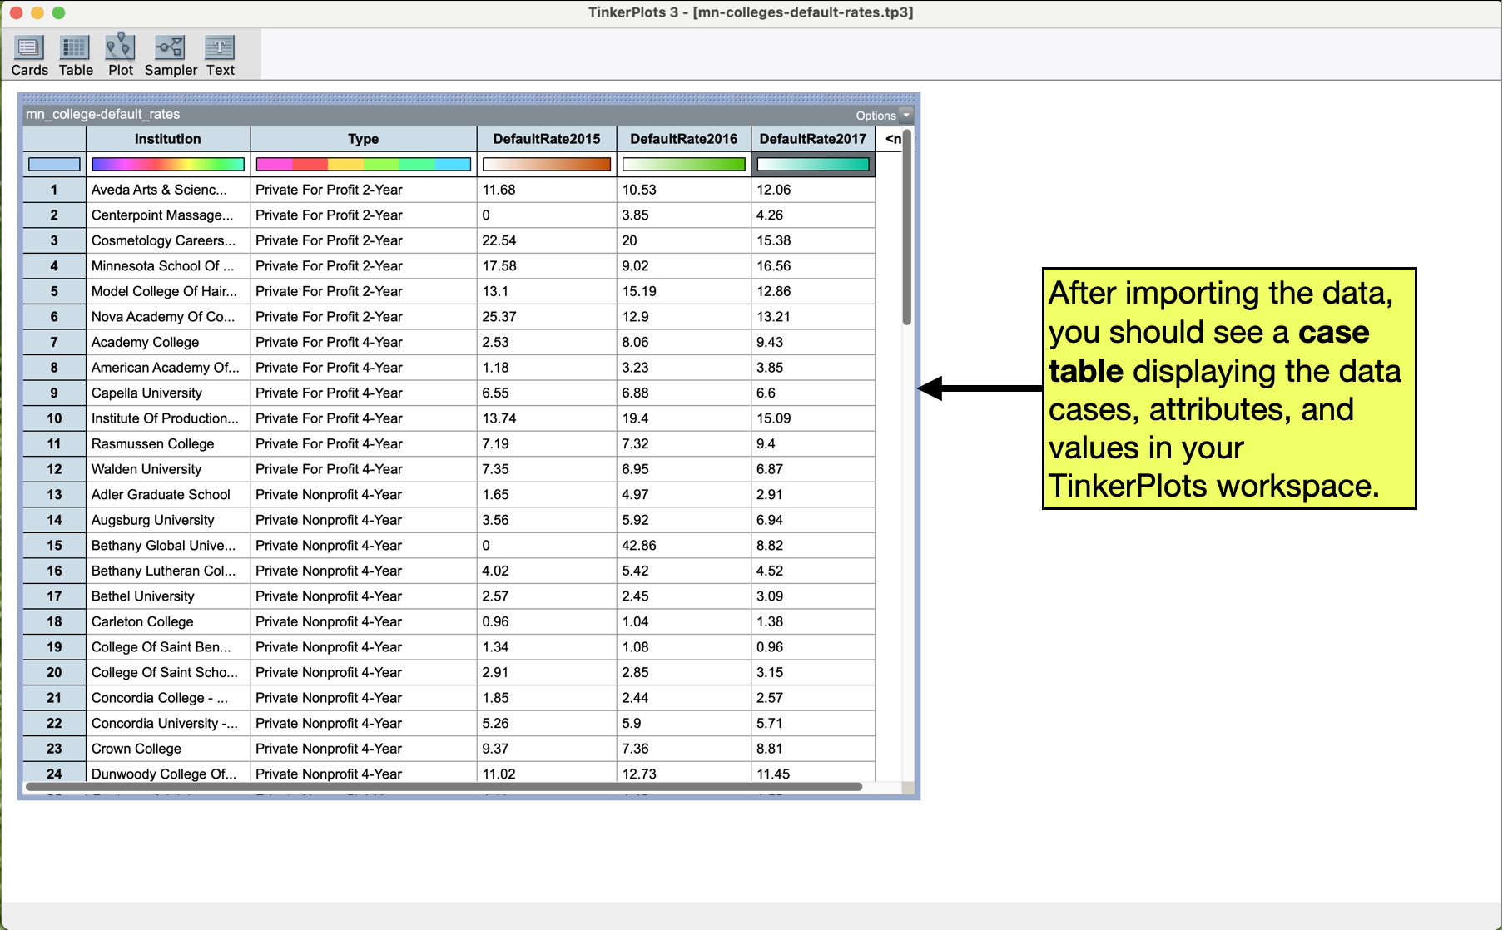Click the Institution rainbow color bar

click(x=167, y=165)
